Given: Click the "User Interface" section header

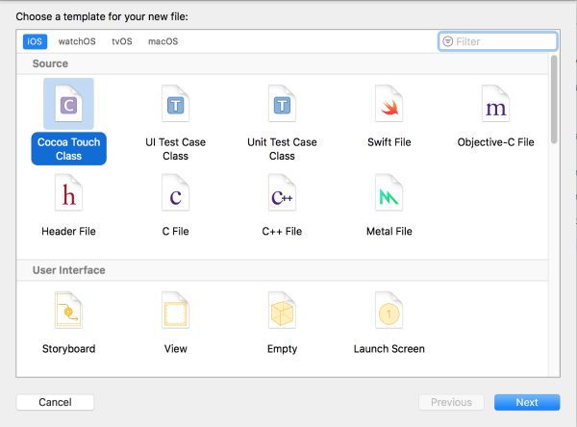Looking at the screenshot, I should (69, 270).
